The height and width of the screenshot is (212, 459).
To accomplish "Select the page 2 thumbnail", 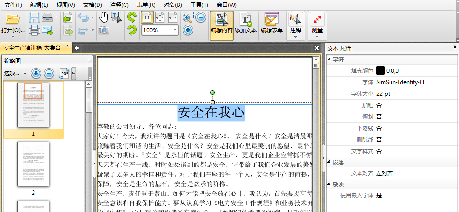I will pos(33,164).
